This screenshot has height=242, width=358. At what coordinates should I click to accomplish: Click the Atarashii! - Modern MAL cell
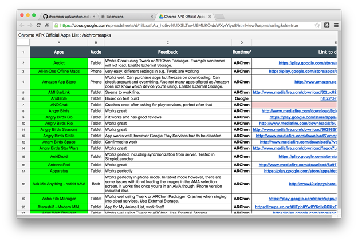[59, 207]
